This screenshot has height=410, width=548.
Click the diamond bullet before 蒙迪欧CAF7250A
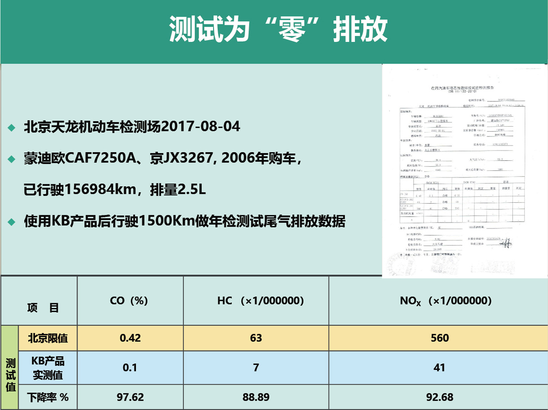click(x=12, y=159)
